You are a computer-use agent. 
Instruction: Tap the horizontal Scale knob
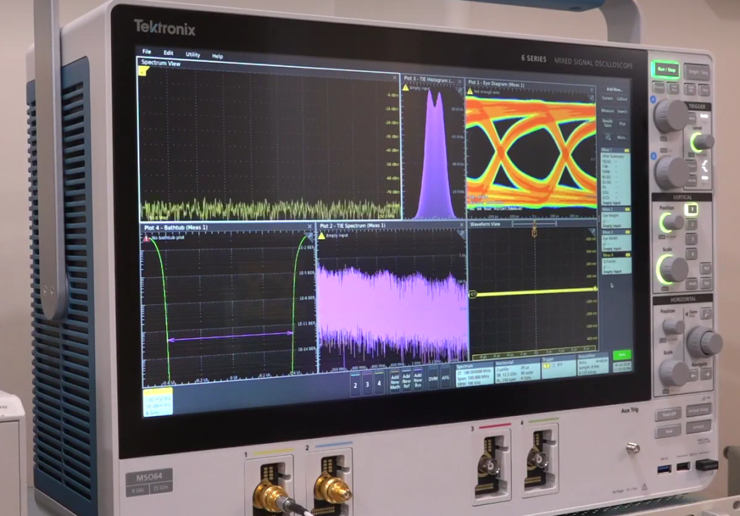tap(674, 371)
